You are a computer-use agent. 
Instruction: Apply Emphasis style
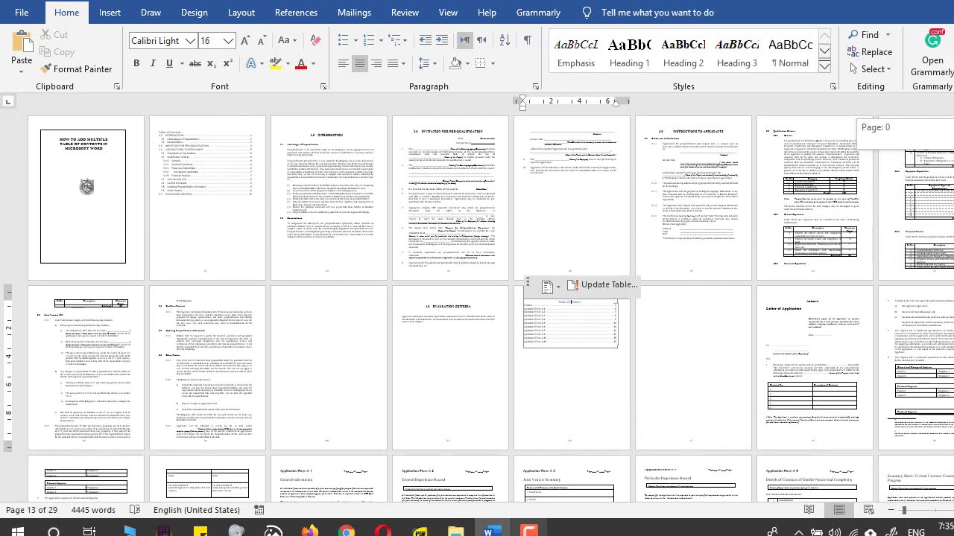576,53
